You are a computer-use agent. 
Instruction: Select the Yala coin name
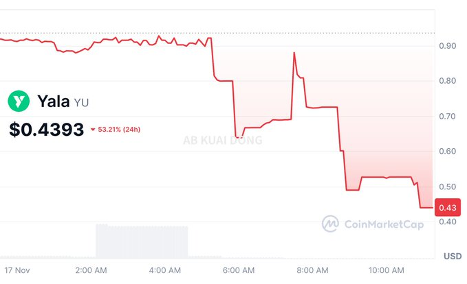pyautogui.click(x=52, y=102)
